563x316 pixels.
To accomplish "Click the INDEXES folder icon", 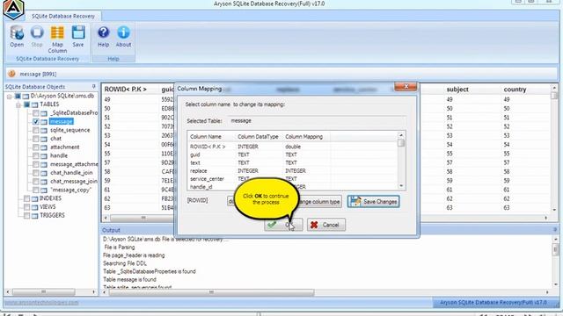I will (35, 199).
